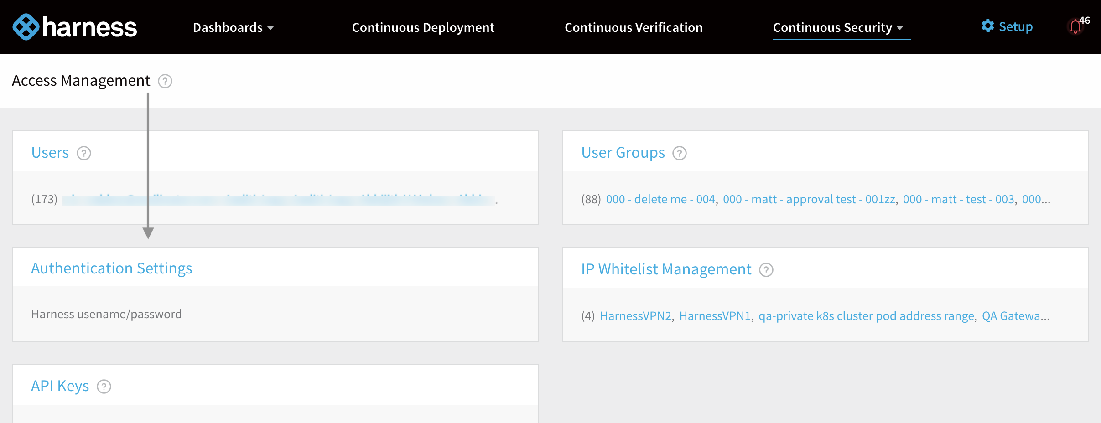Image resolution: width=1101 pixels, height=423 pixels.
Task: Open the User Groups section
Action: [623, 152]
